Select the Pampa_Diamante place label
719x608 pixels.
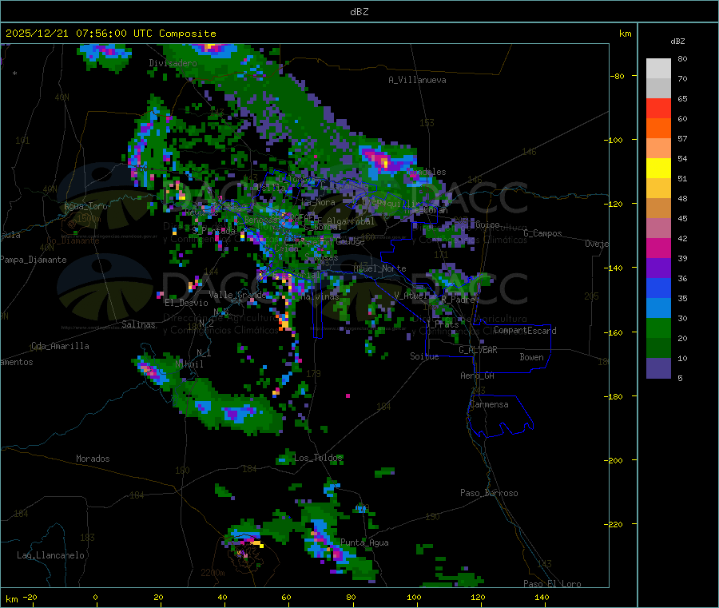click(x=33, y=260)
